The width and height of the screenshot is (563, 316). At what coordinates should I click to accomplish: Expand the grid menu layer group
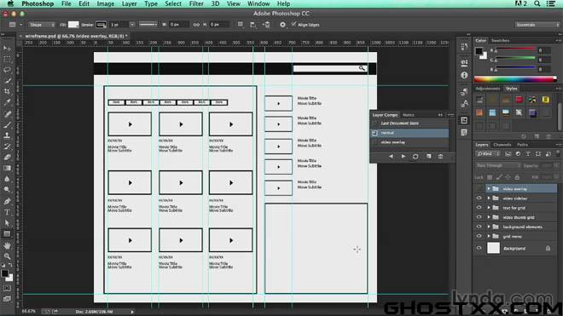coord(488,236)
